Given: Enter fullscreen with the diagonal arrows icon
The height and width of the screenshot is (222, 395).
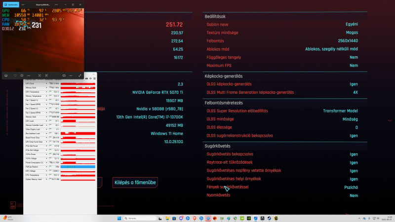Looking at the screenshot, I should click(x=80, y=75).
